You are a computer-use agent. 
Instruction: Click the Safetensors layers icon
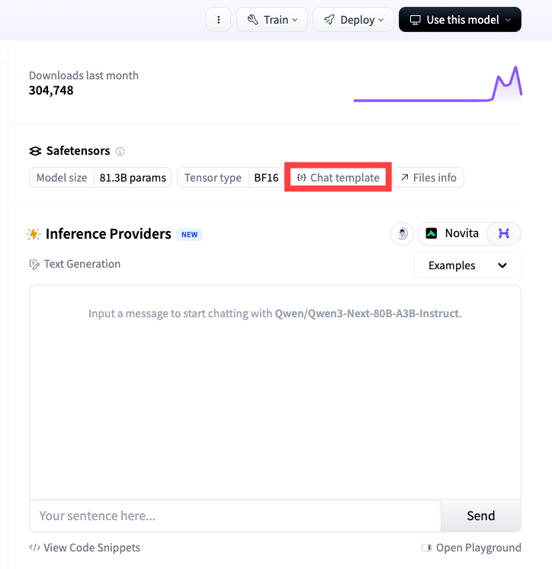point(35,151)
